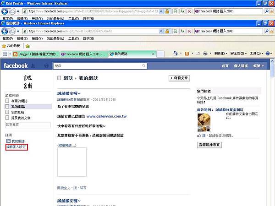Expand the feeds dropdown arrow
The width and height of the screenshot is (275, 206).
[x=192, y=53]
